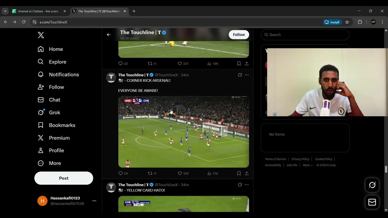Open the browser extensions puzzle icon
The image size is (388, 218).
[360, 22]
